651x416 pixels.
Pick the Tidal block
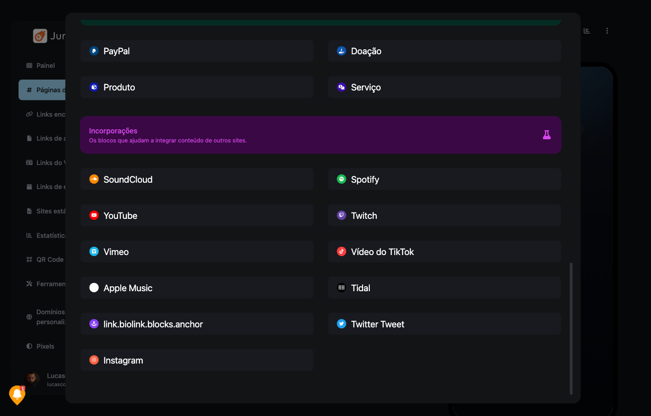click(x=444, y=288)
